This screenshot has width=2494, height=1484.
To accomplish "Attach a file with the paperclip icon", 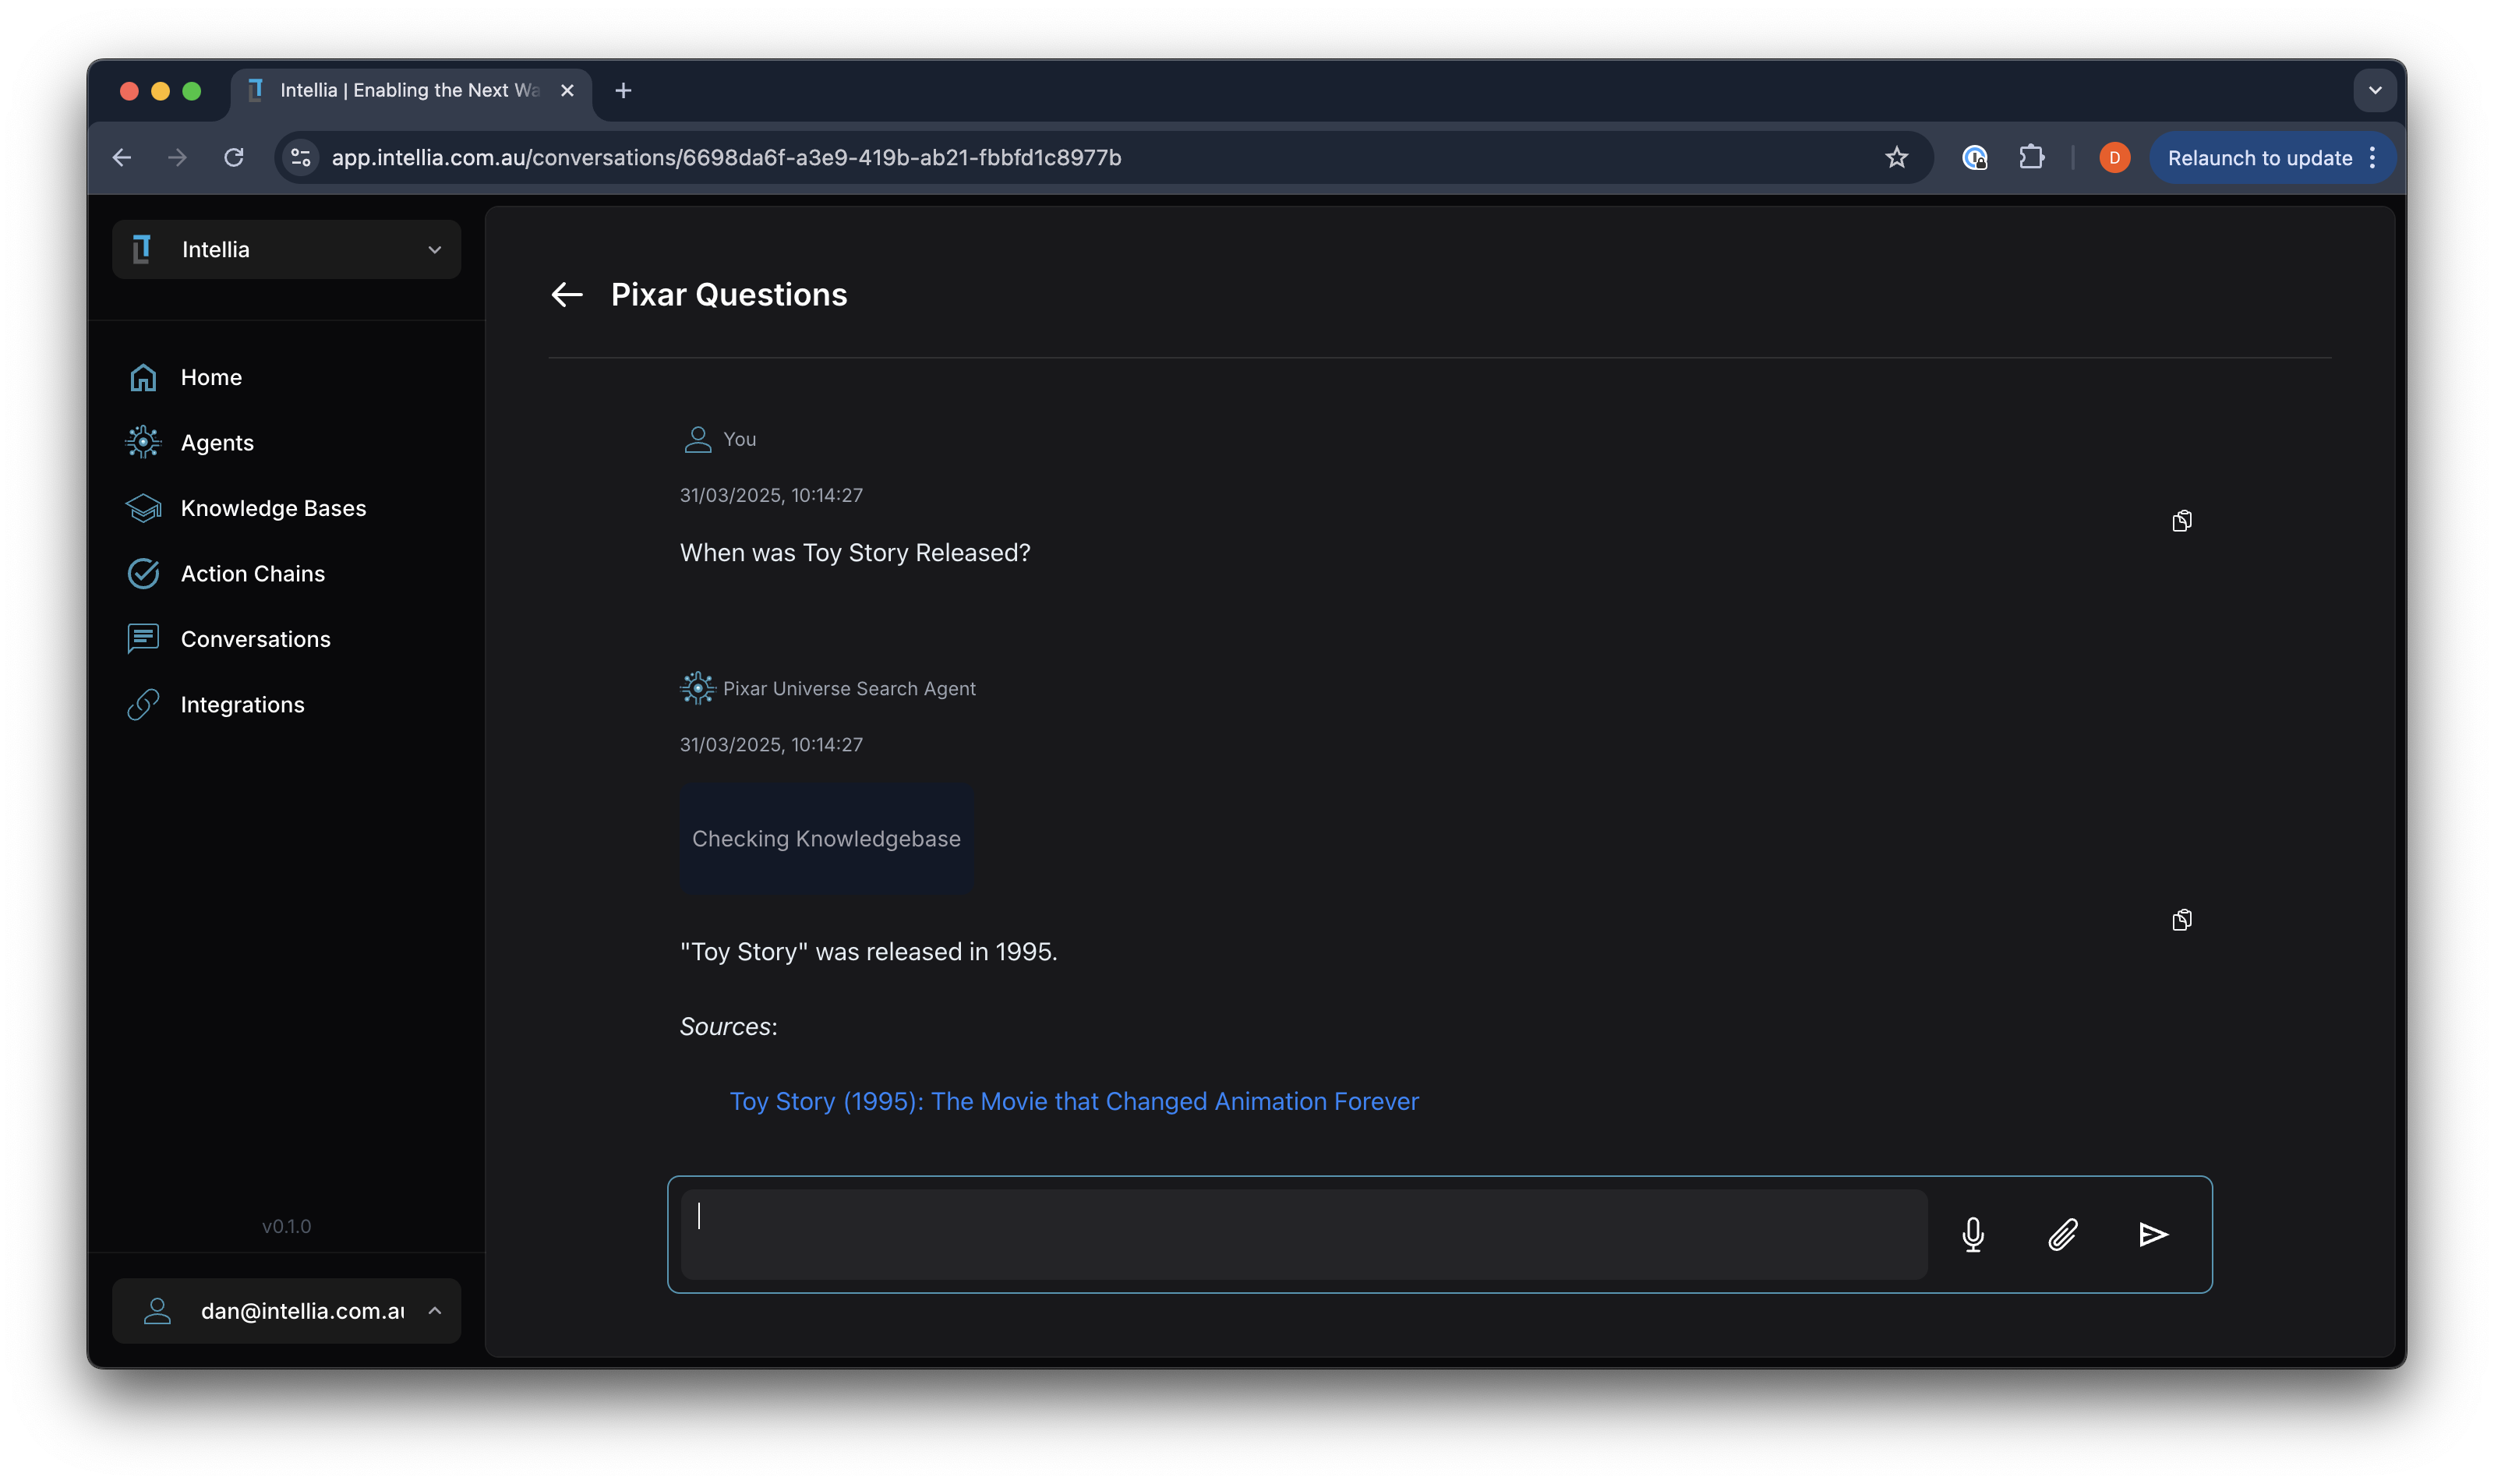I will 2062,1234.
